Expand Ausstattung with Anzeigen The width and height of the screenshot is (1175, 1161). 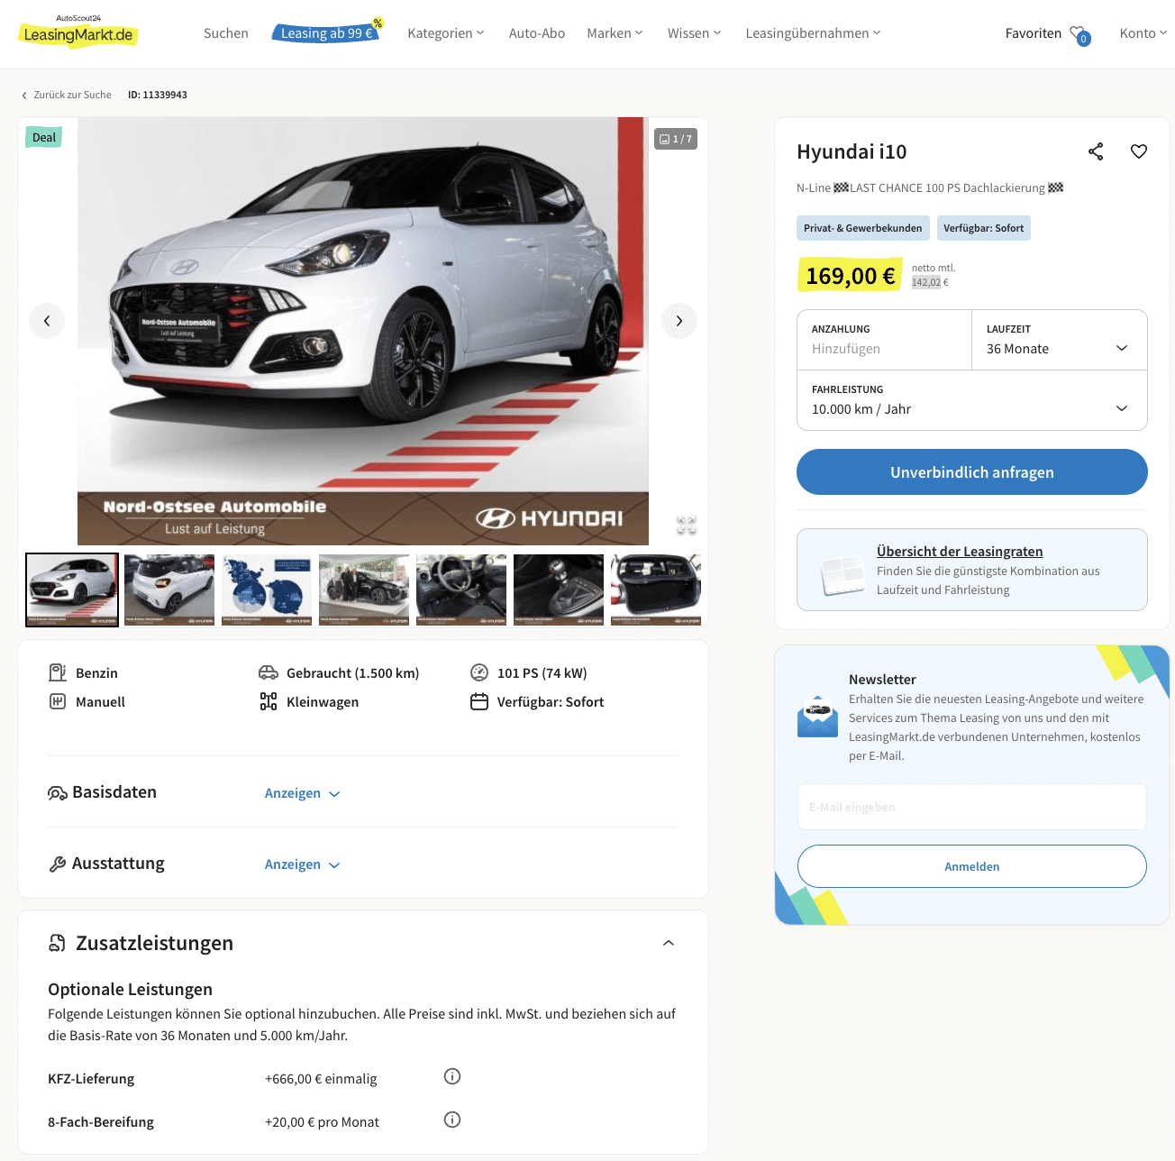[x=303, y=864]
